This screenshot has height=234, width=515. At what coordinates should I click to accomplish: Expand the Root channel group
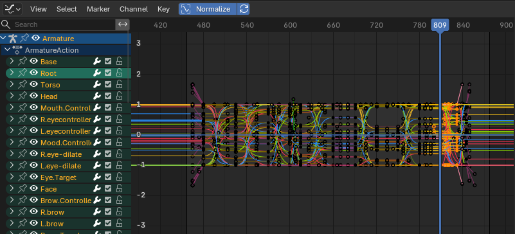pyautogui.click(x=12, y=73)
